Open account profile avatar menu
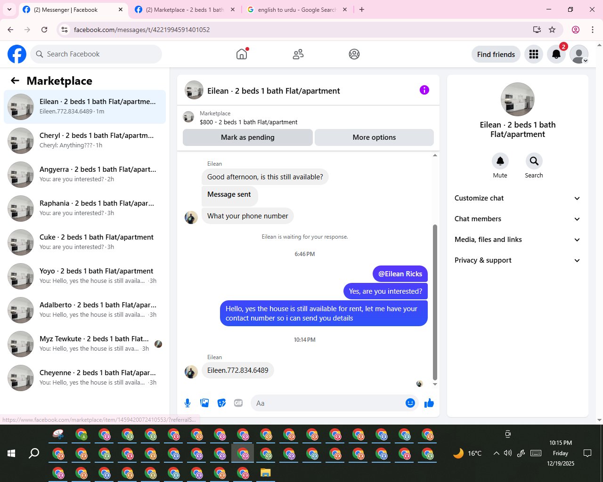The height and width of the screenshot is (482, 603). point(579,54)
